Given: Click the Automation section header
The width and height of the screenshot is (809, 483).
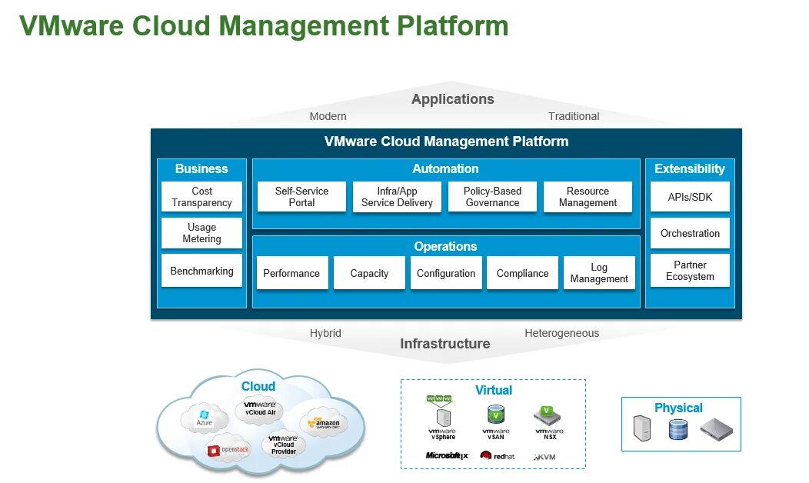Looking at the screenshot, I should [x=445, y=168].
